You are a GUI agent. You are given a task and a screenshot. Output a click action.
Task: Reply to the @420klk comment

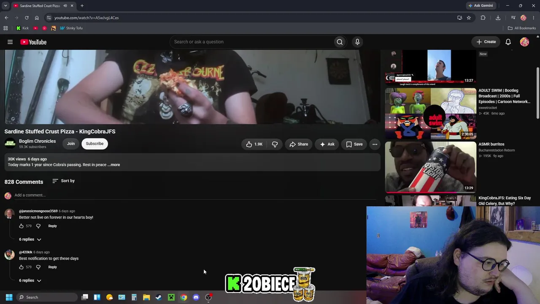(x=52, y=267)
